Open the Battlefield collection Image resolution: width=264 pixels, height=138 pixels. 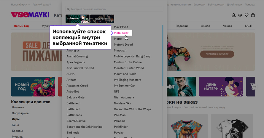[x=73, y=103]
